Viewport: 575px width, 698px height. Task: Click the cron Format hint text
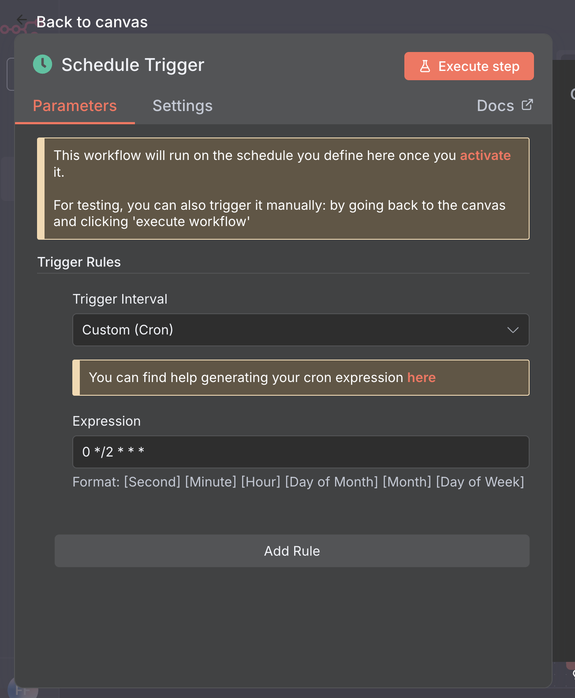click(x=298, y=482)
